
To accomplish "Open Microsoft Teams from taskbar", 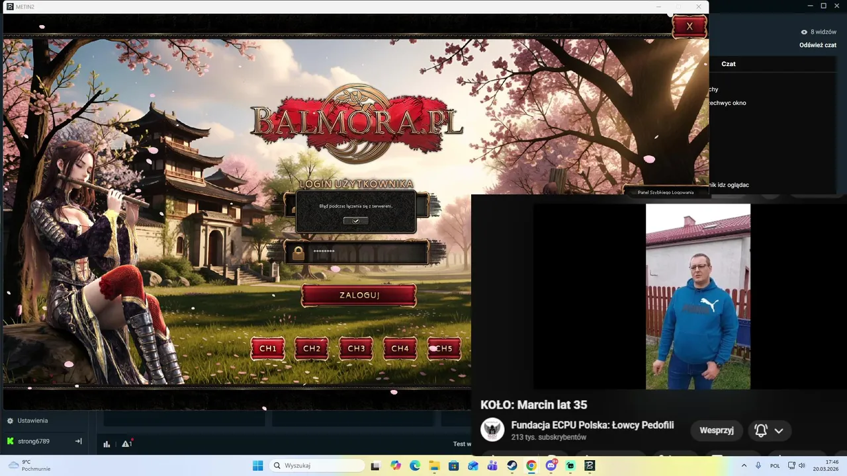I will pyautogui.click(x=492, y=465).
